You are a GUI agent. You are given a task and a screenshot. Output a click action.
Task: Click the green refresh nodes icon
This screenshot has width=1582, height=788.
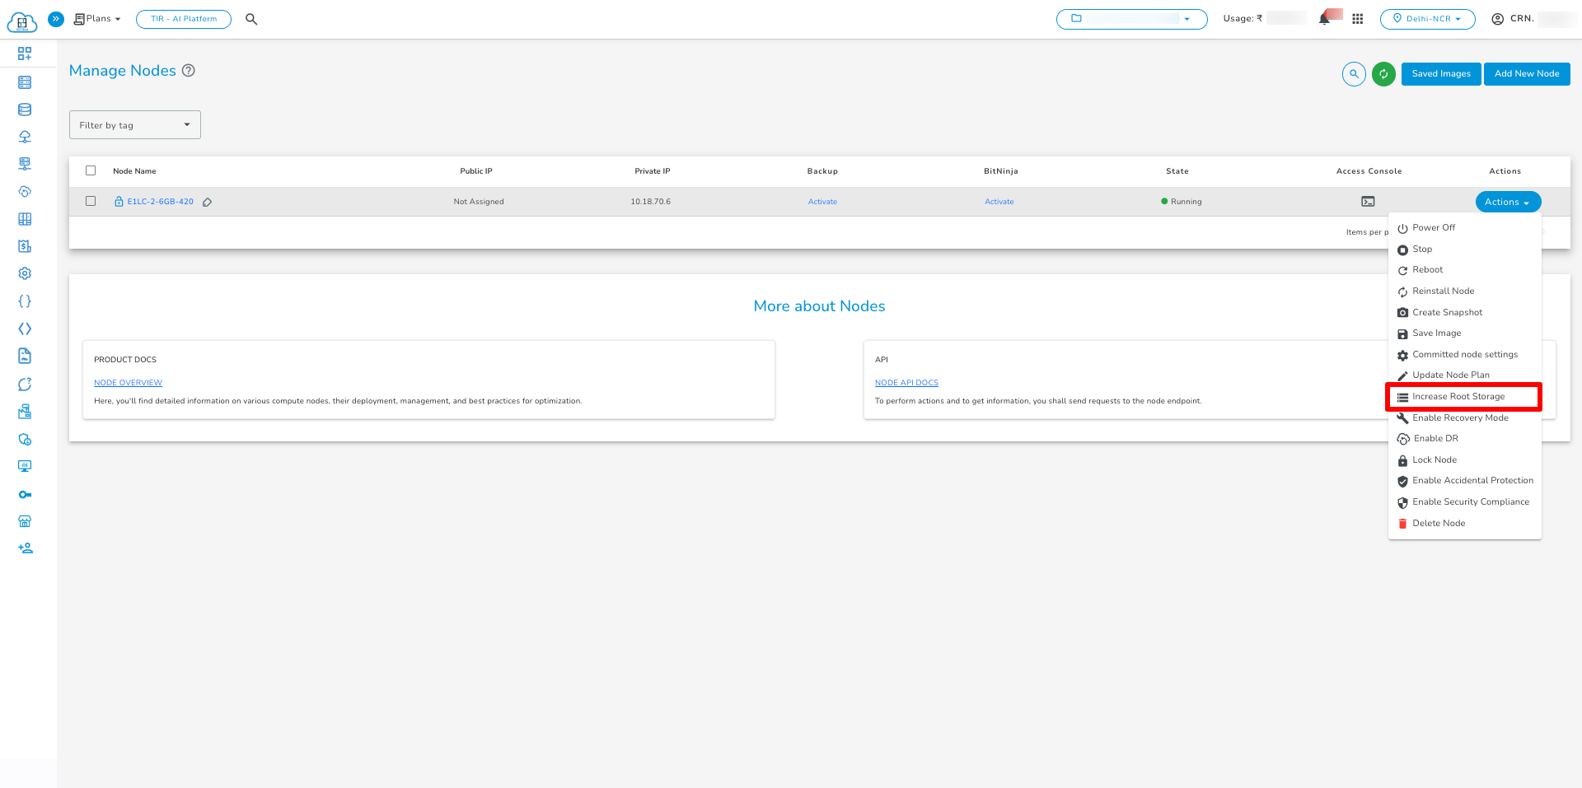click(x=1383, y=74)
